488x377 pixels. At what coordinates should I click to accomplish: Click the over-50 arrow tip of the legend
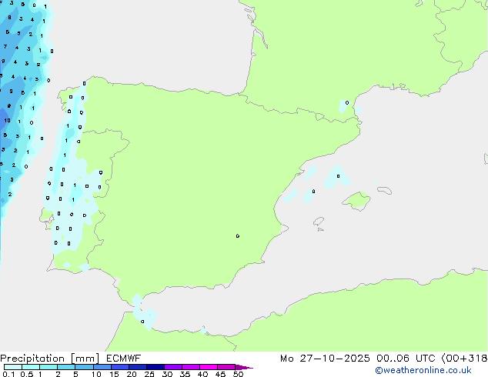tap(244, 367)
